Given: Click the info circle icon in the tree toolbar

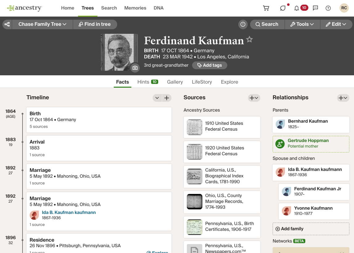Looking at the screenshot, I should (243, 24).
